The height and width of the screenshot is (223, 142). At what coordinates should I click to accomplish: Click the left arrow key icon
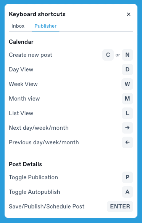(127, 142)
